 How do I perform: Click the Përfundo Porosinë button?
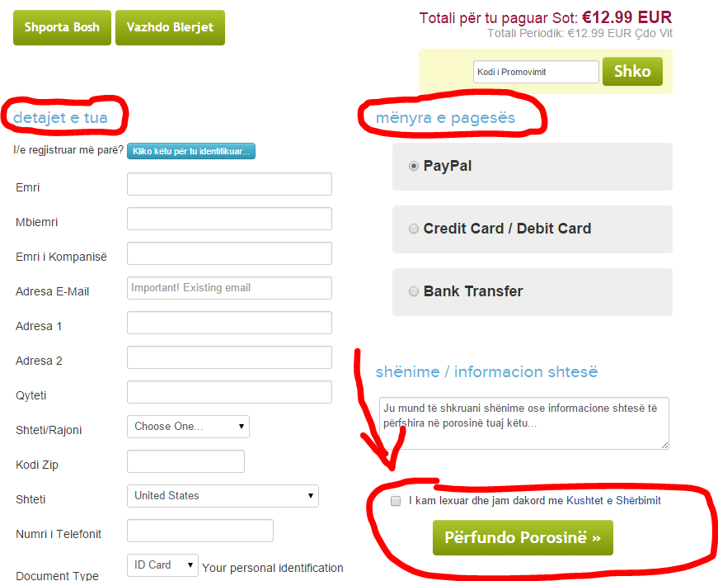[x=523, y=537]
